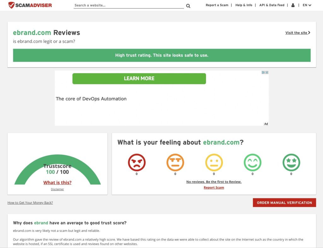This screenshot has height=248, width=323.
Task: Click the Scamadviser shield logo
Action: [12, 5]
